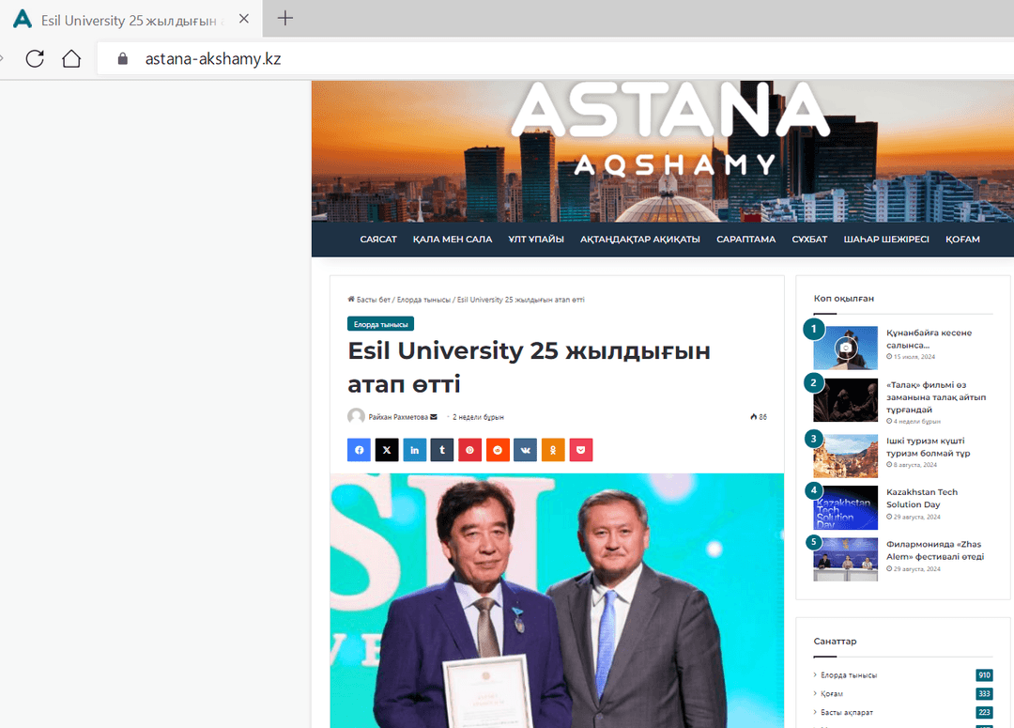Image resolution: width=1014 pixels, height=728 pixels.
Task: Click the article title Esil University 25 жылдығын
Action: [x=529, y=367]
